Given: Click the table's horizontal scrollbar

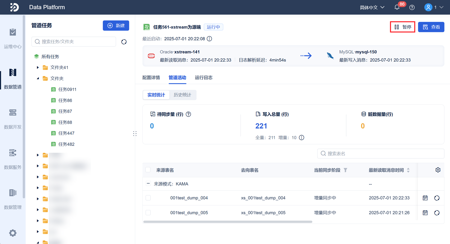Looking at the screenshot, I should click(228, 222).
